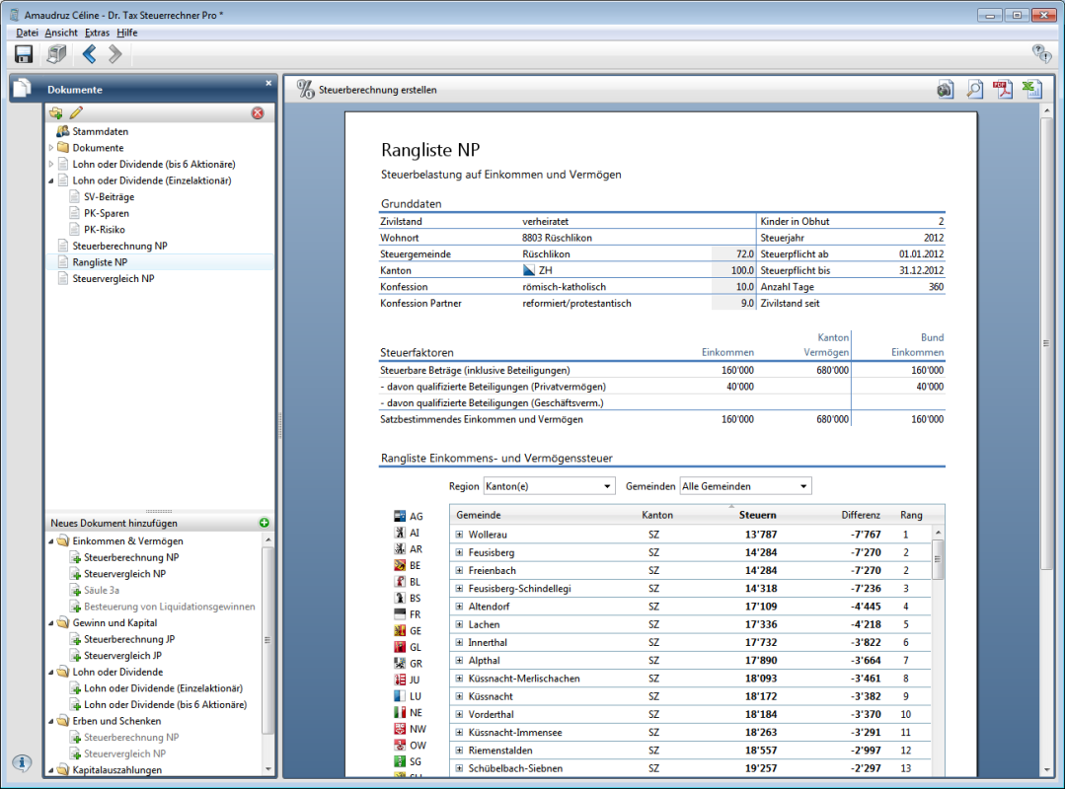
Task: Sort the table by Steuern column
Action: click(x=757, y=515)
